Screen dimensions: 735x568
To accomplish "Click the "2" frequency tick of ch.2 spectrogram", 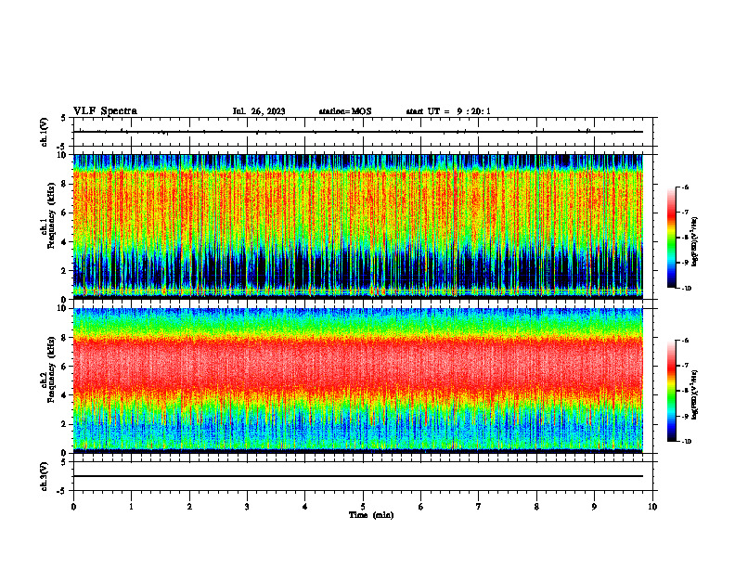I will 64,424.
